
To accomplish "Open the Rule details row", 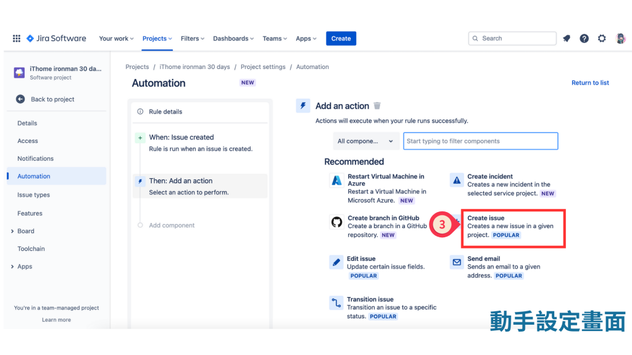I will point(200,112).
